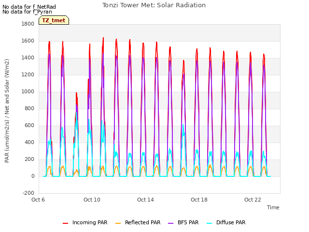Image resolution: width=309 pixels, height=232 pixels.
Task: Click the low Incoming PAR peak near 1000
Action: [x=76, y=93]
